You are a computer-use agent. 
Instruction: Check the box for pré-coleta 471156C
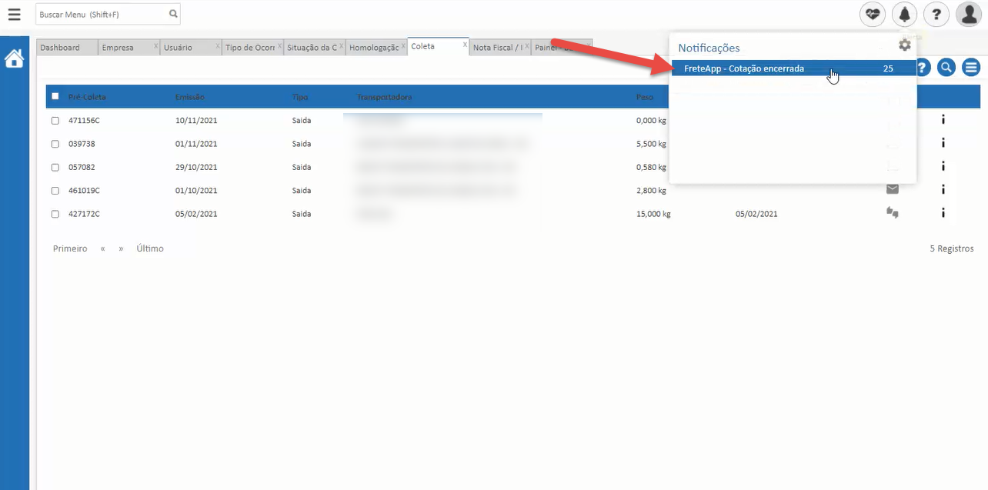(x=55, y=121)
